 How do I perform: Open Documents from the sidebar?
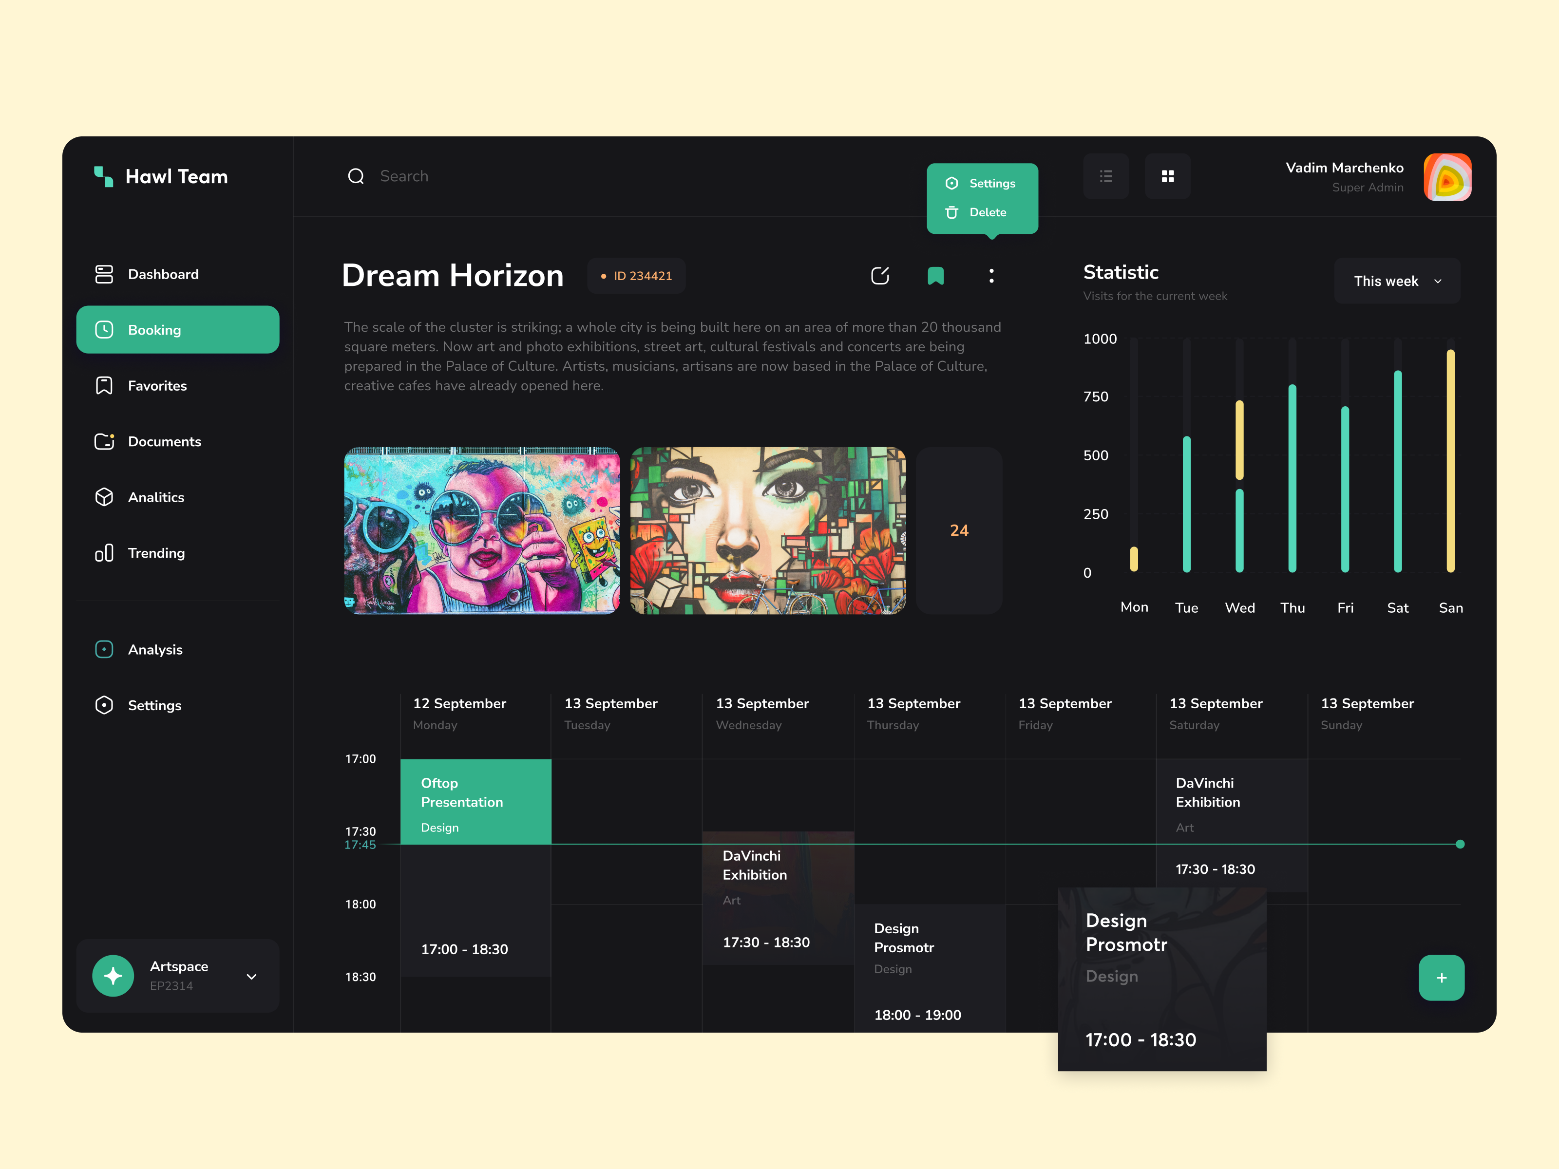pyautogui.click(x=164, y=441)
